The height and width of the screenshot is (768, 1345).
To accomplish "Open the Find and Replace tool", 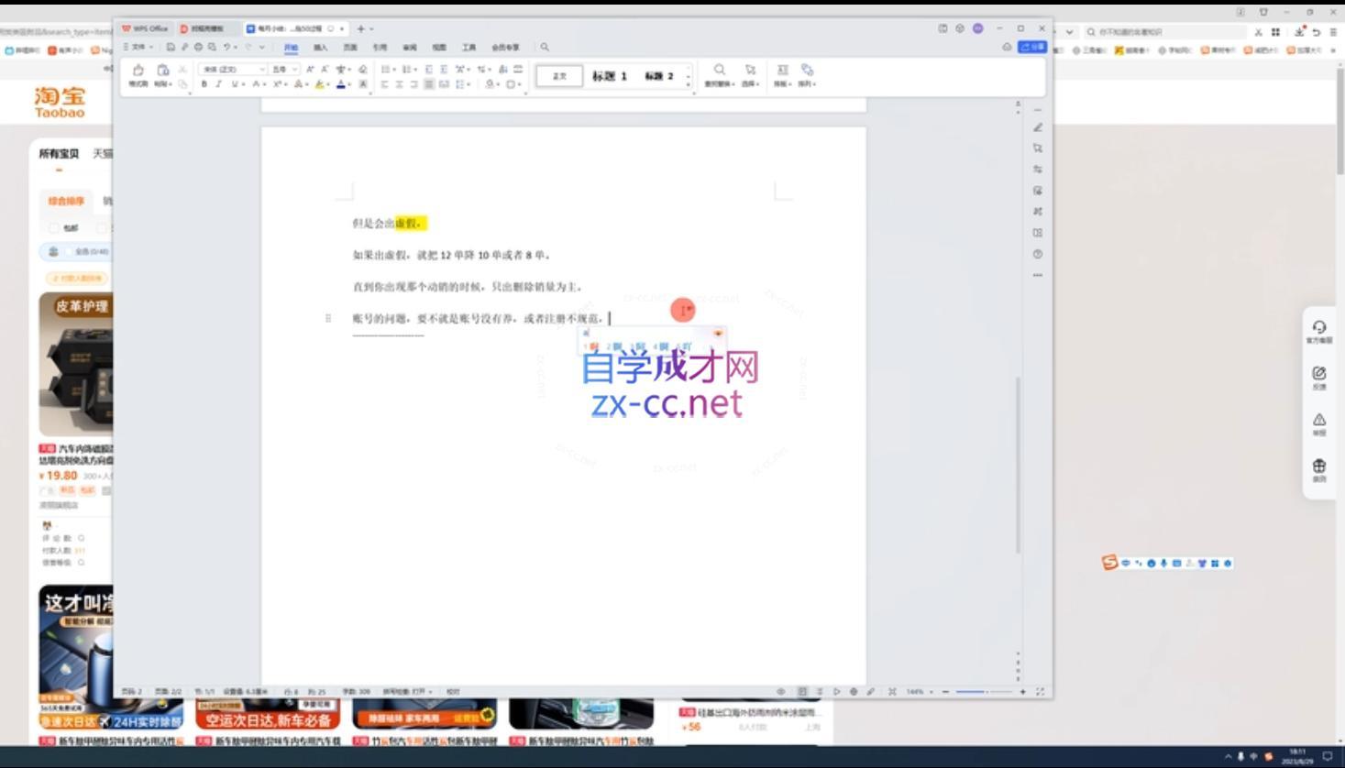I will (721, 75).
